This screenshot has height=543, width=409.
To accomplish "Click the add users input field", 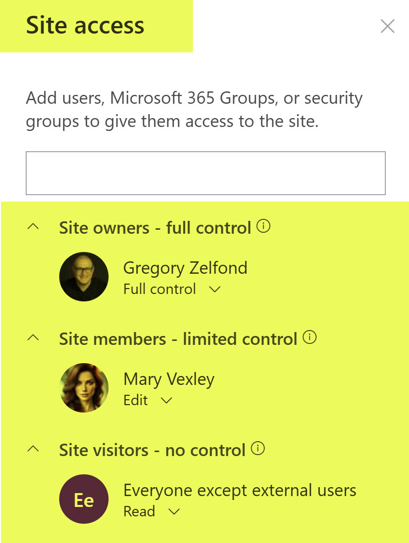I will [205, 173].
